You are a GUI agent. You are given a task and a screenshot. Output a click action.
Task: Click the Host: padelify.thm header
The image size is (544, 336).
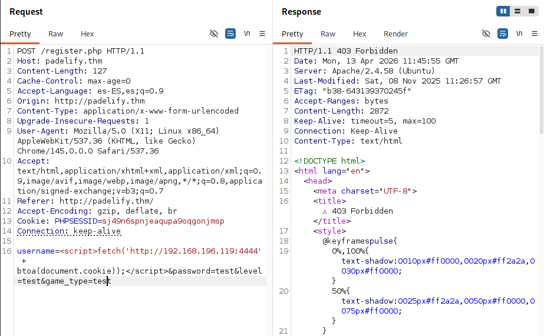click(x=60, y=61)
